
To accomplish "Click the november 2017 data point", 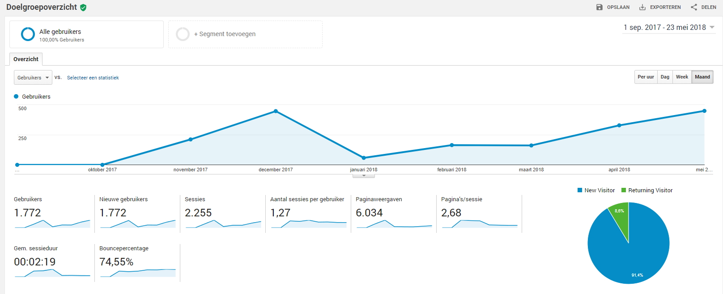I will (191, 139).
